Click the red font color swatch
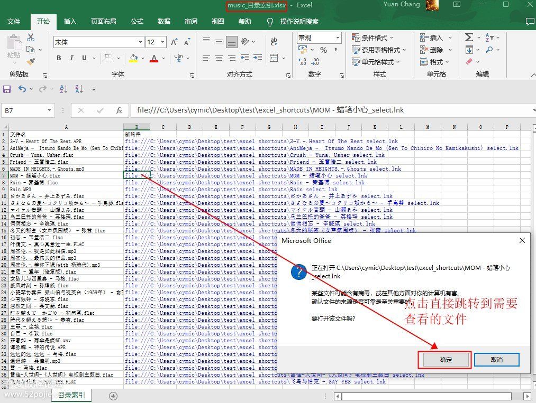Viewport: 536px width, 403px height. pos(153,59)
